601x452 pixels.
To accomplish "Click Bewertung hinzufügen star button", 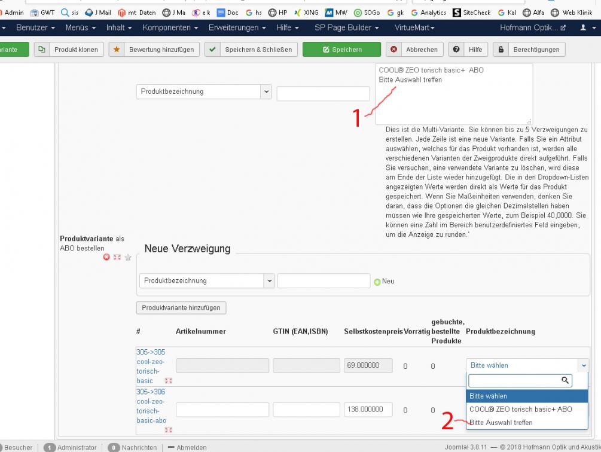I will click(154, 50).
